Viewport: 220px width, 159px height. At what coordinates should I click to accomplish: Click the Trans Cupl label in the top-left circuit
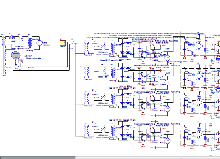click(x=30, y=50)
